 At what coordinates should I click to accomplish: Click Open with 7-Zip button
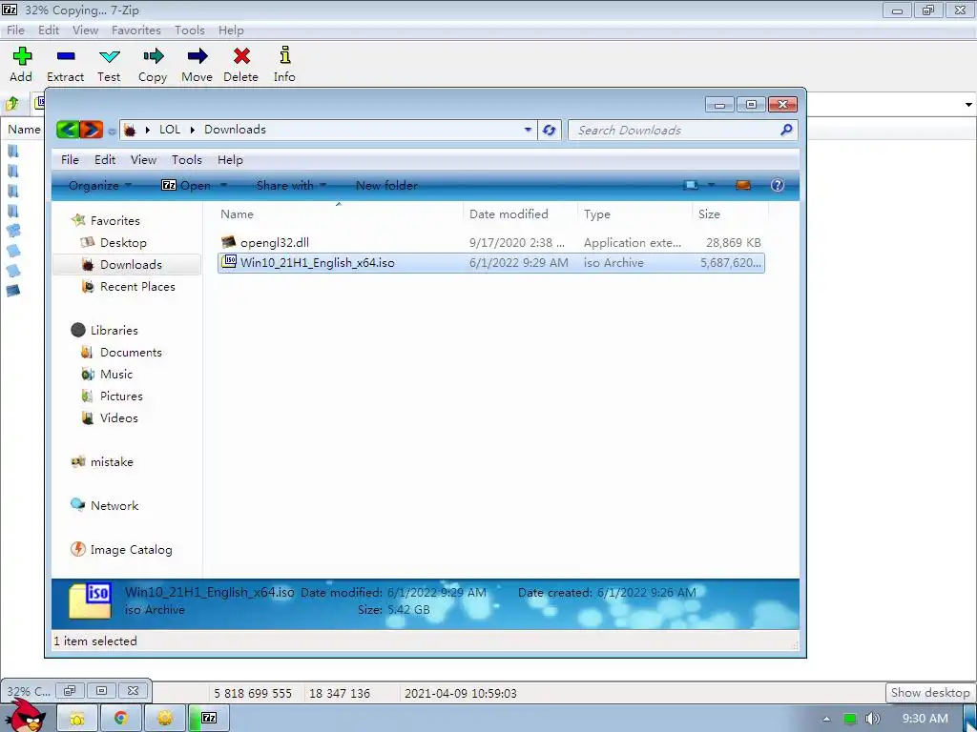186,186
